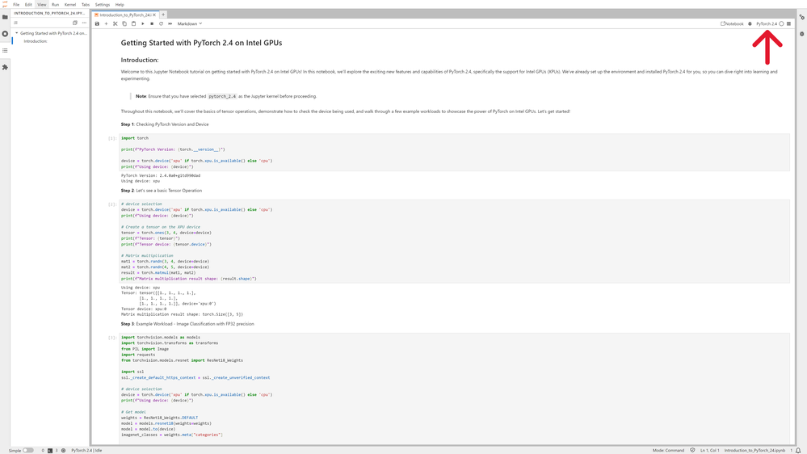Image resolution: width=807 pixels, height=454 pixels.
Task: Paste cell from clipboard icon
Action: point(134,23)
